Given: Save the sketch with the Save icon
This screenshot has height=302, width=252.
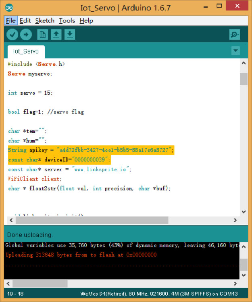Looking at the screenshot, I should point(70,35).
